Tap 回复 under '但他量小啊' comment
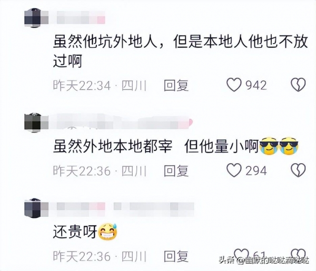The height and width of the screenshot is (271, 316). click(x=176, y=170)
